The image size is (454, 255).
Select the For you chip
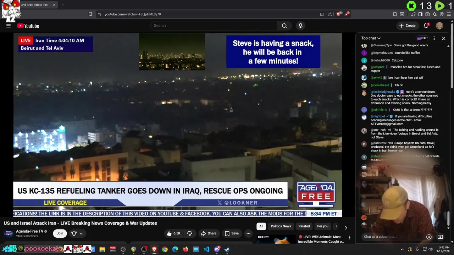(x=323, y=226)
